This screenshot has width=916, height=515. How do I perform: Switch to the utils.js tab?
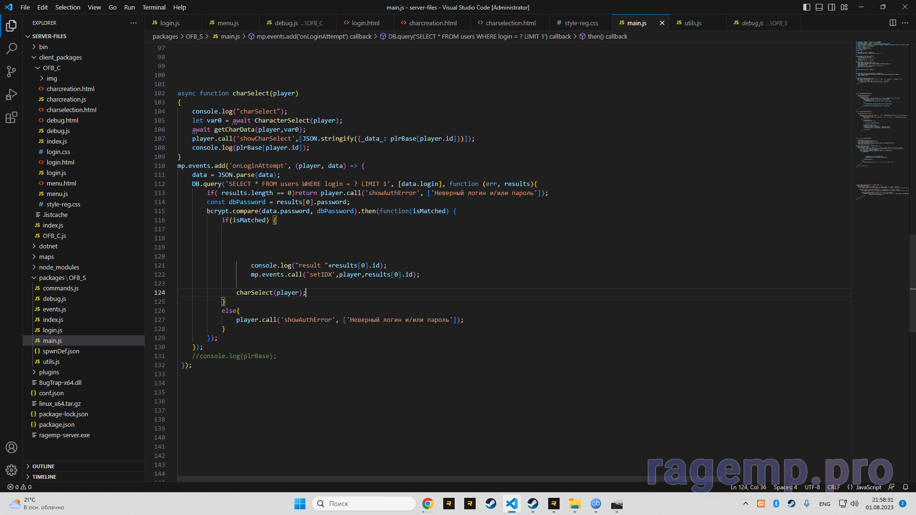pos(697,23)
